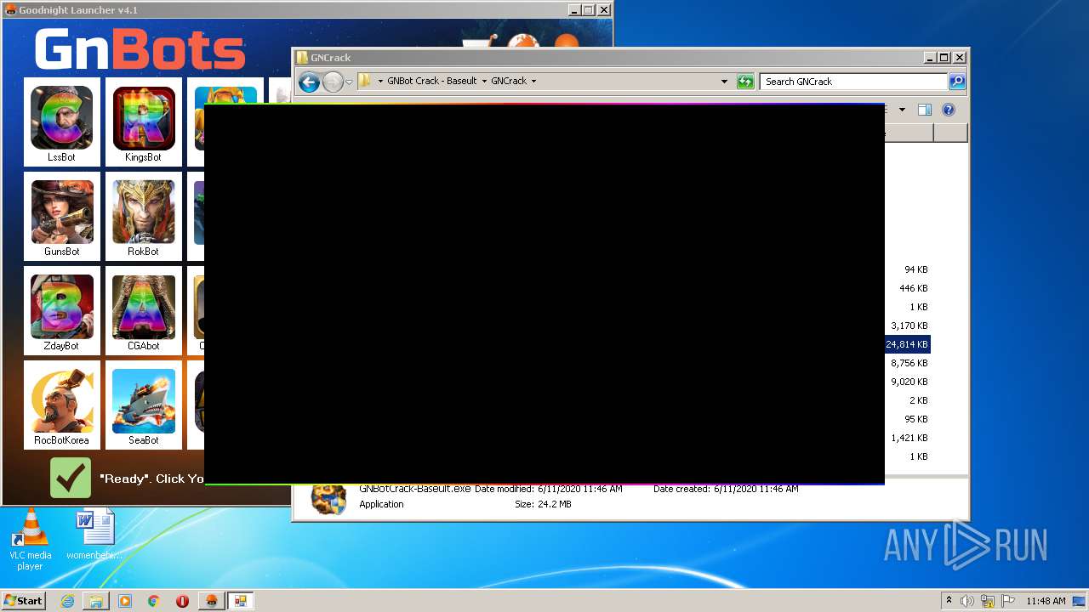Open Internet Explorer from the taskbar
1089x612 pixels.
point(67,601)
